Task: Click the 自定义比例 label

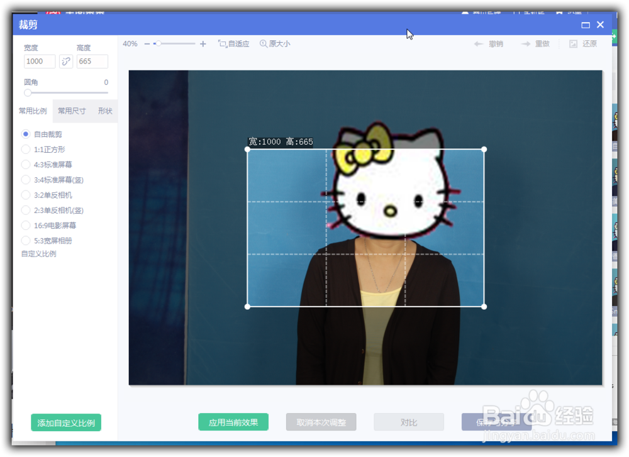Action: [x=38, y=254]
